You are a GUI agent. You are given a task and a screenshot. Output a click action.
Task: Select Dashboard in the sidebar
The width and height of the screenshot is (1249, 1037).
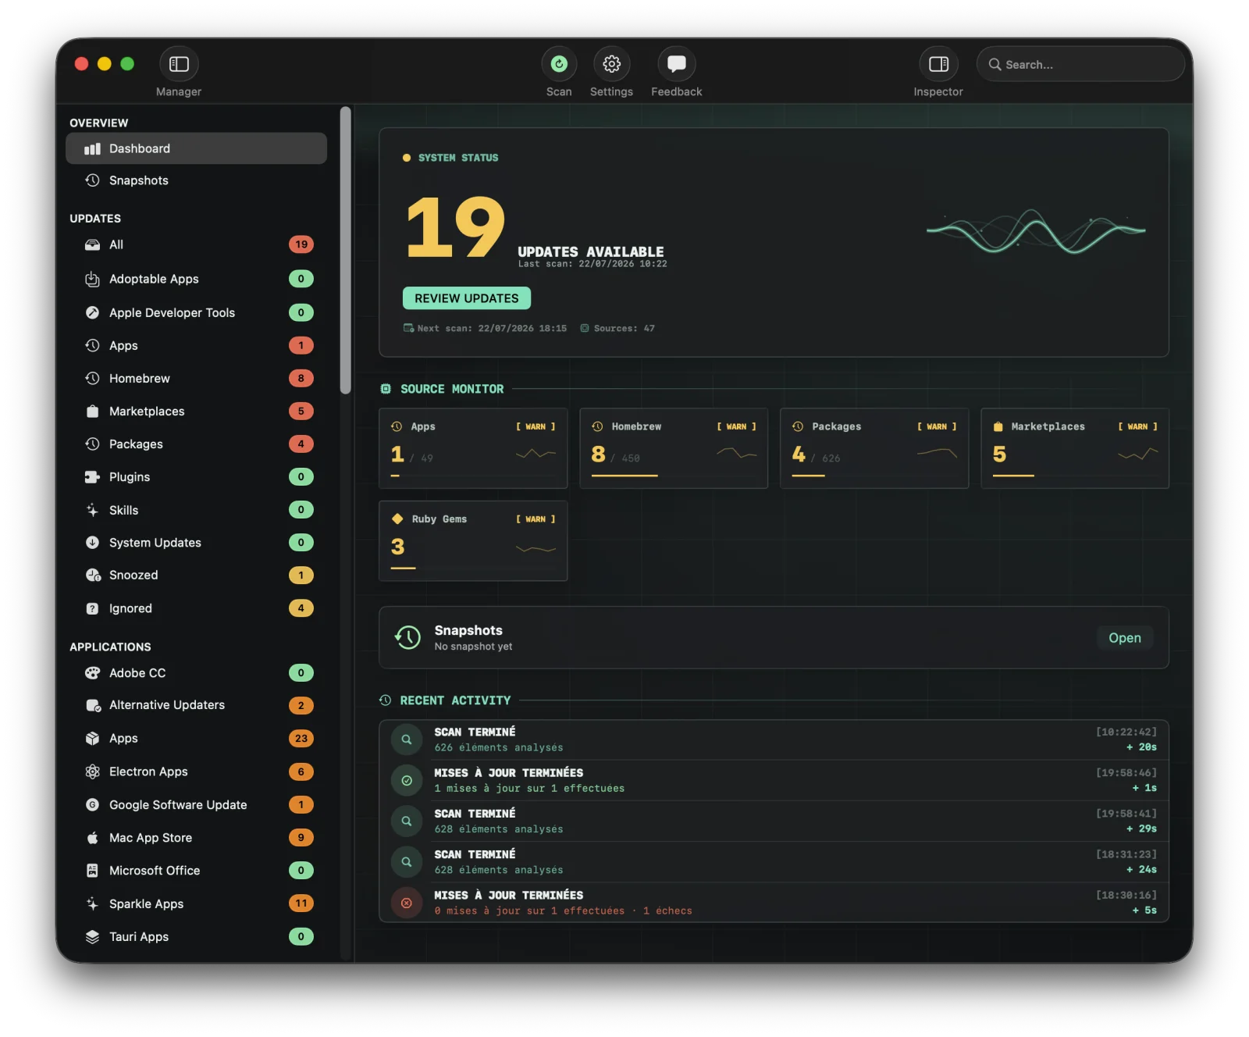pos(196,148)
